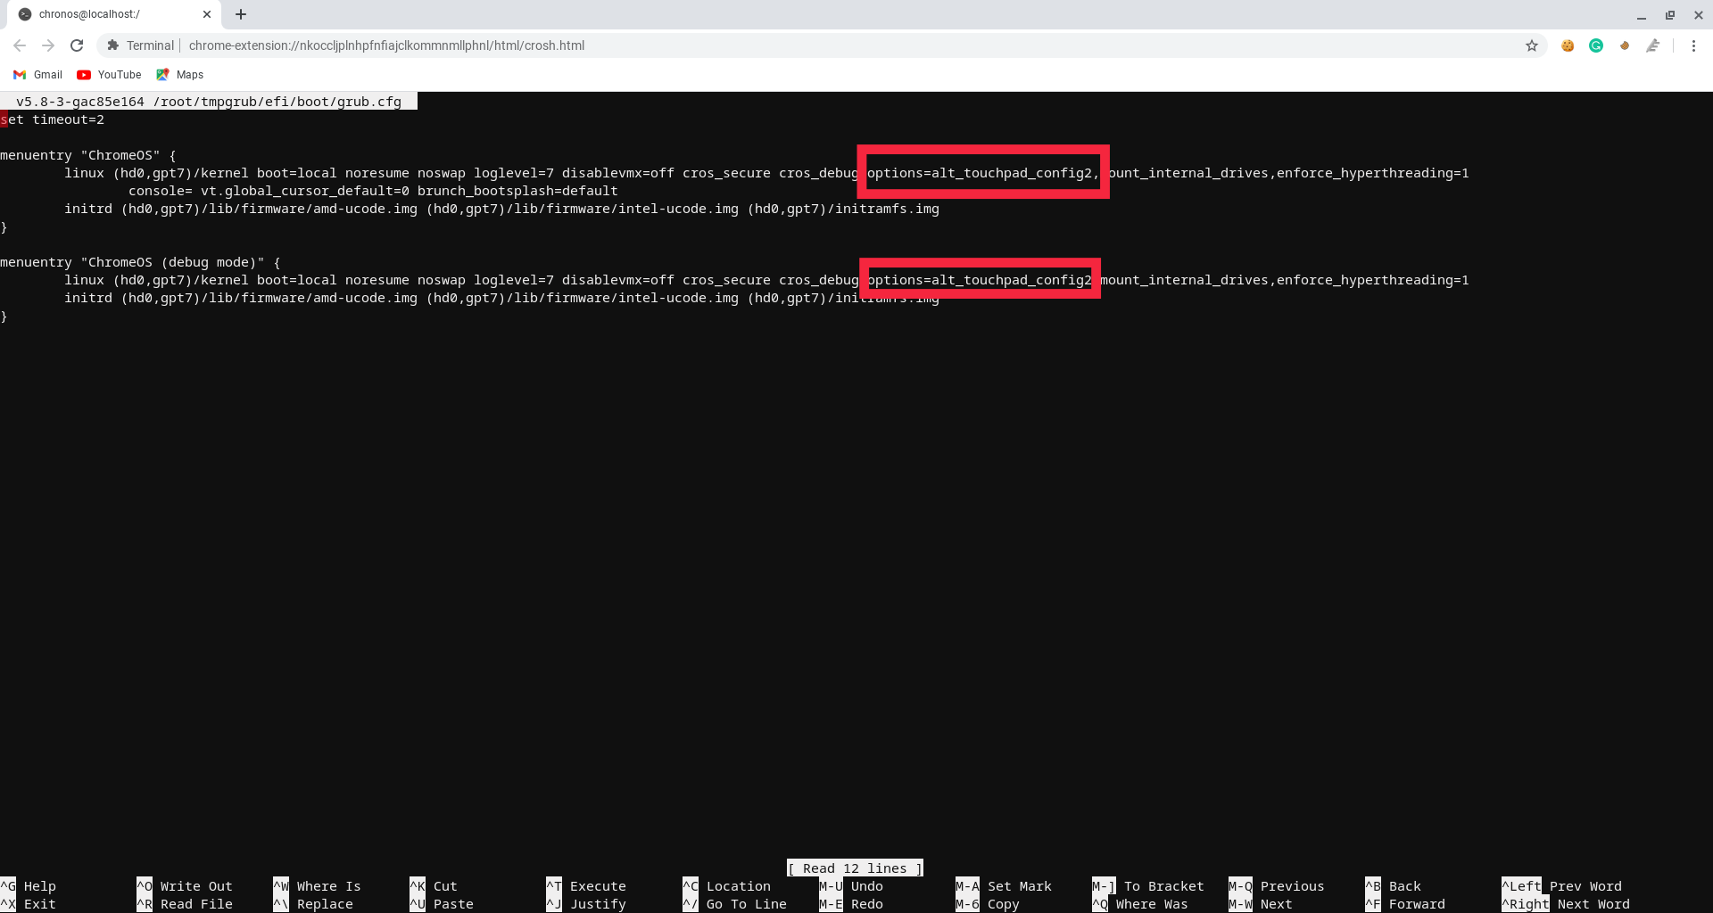Reload the crosh terminal page

pyautogui.click(x=77, y=45)
